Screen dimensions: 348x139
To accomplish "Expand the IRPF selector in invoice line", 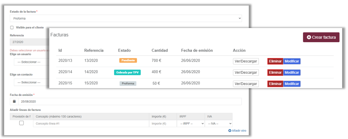I will [190, 123].
